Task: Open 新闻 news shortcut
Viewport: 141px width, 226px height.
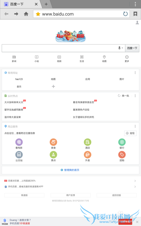Action: pyautogui.click(x=14, y=59)
